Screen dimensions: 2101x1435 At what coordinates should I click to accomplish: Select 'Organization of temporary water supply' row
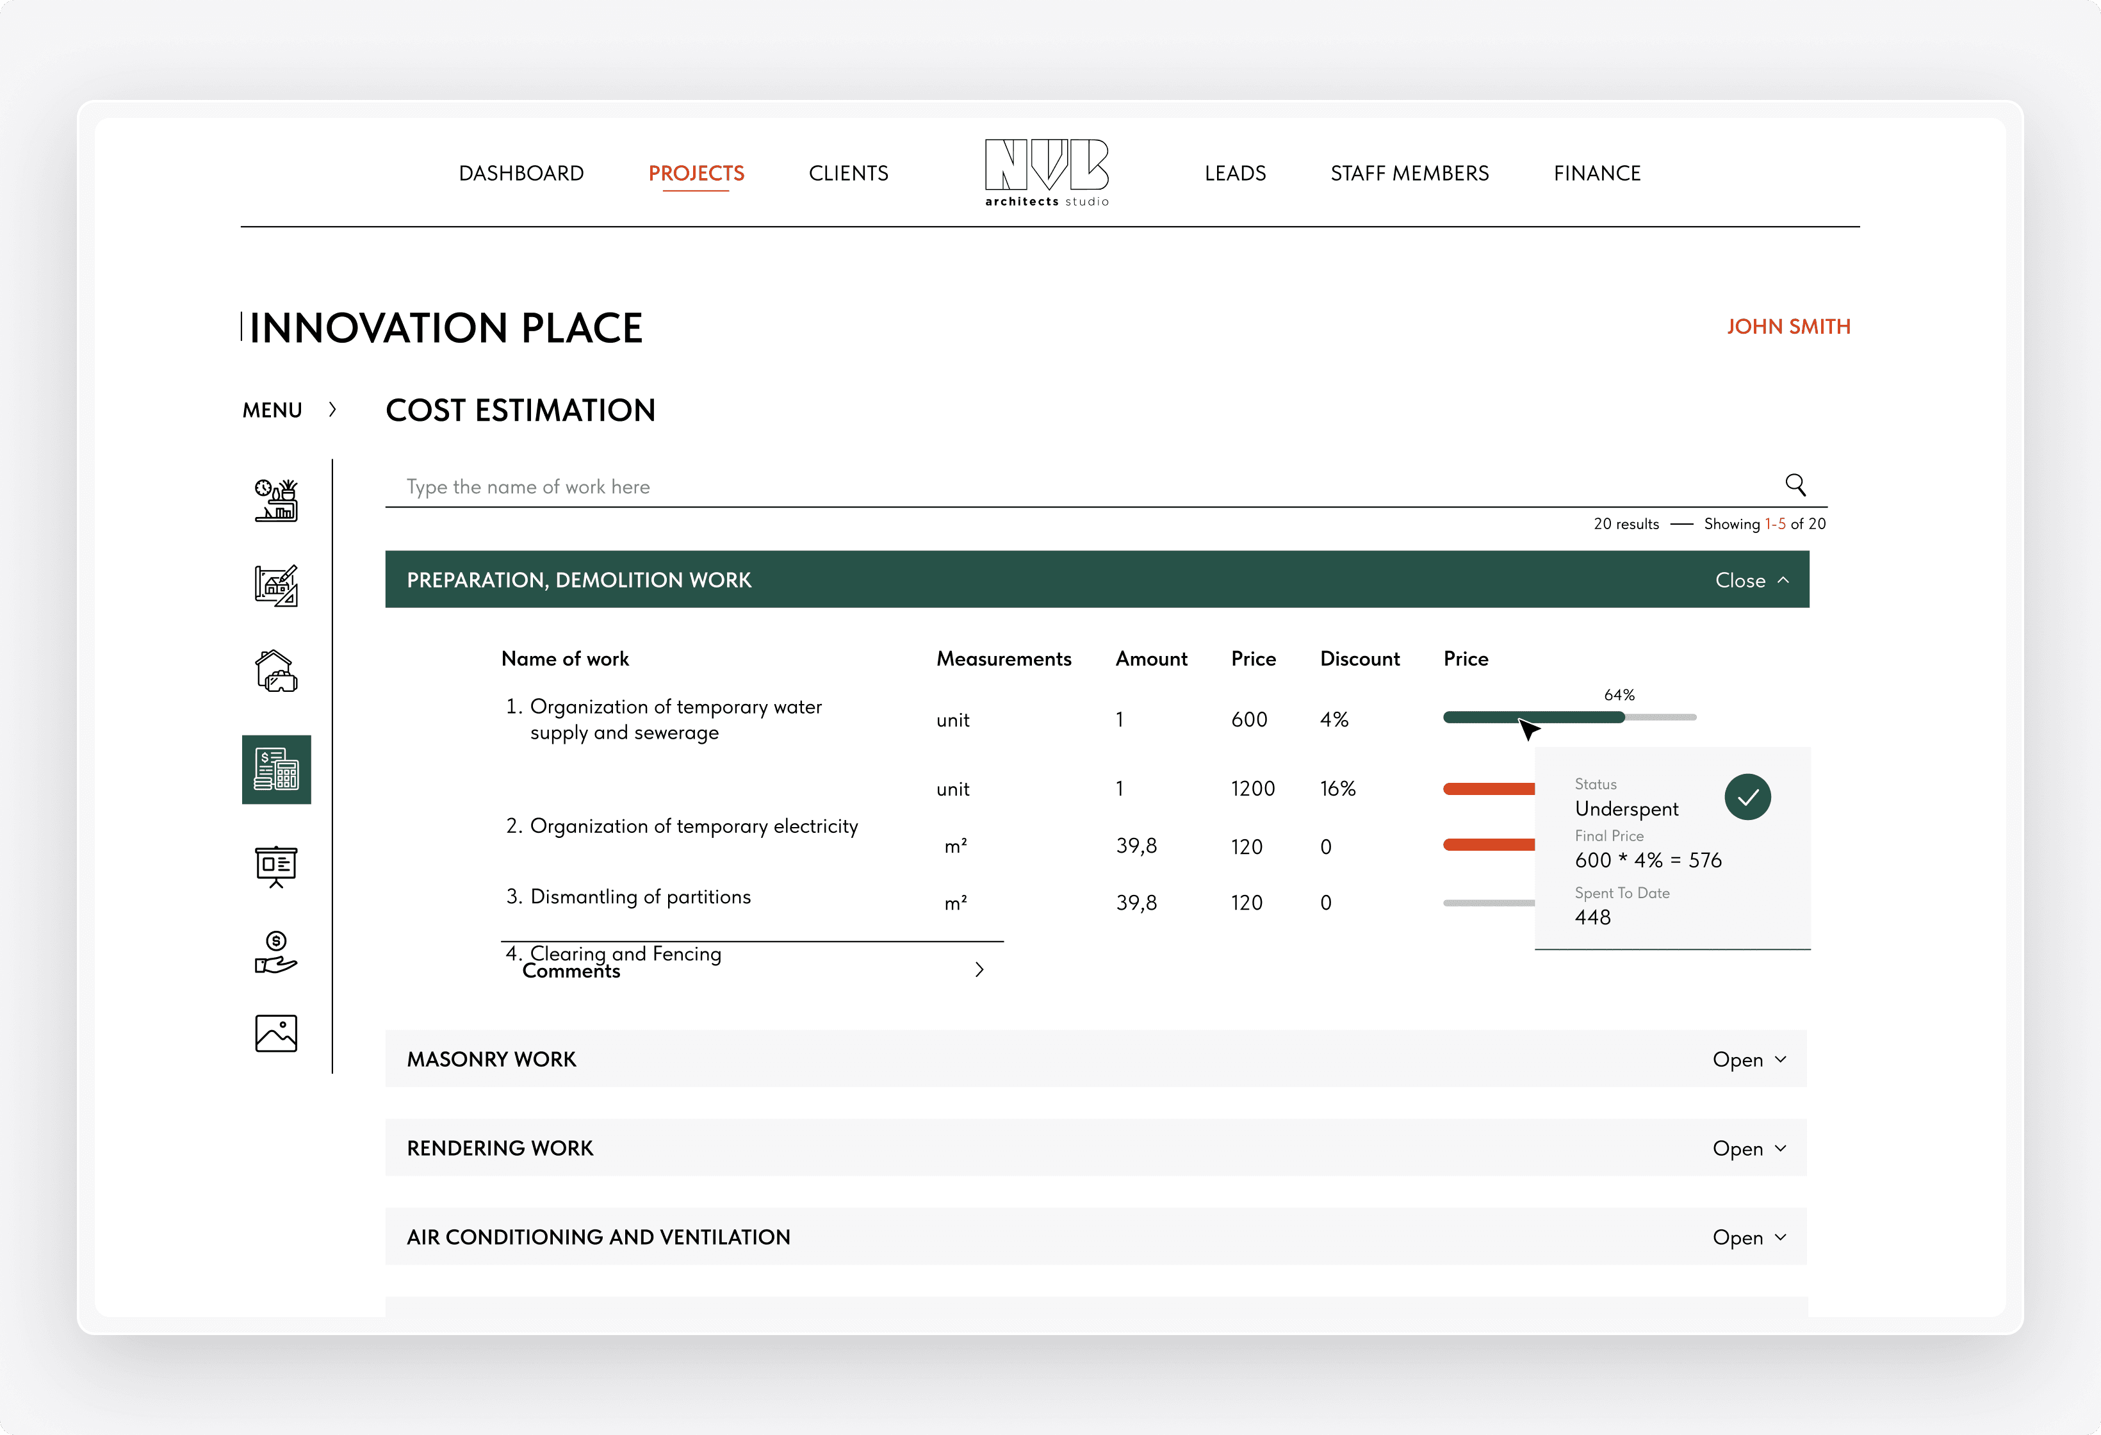675,719
